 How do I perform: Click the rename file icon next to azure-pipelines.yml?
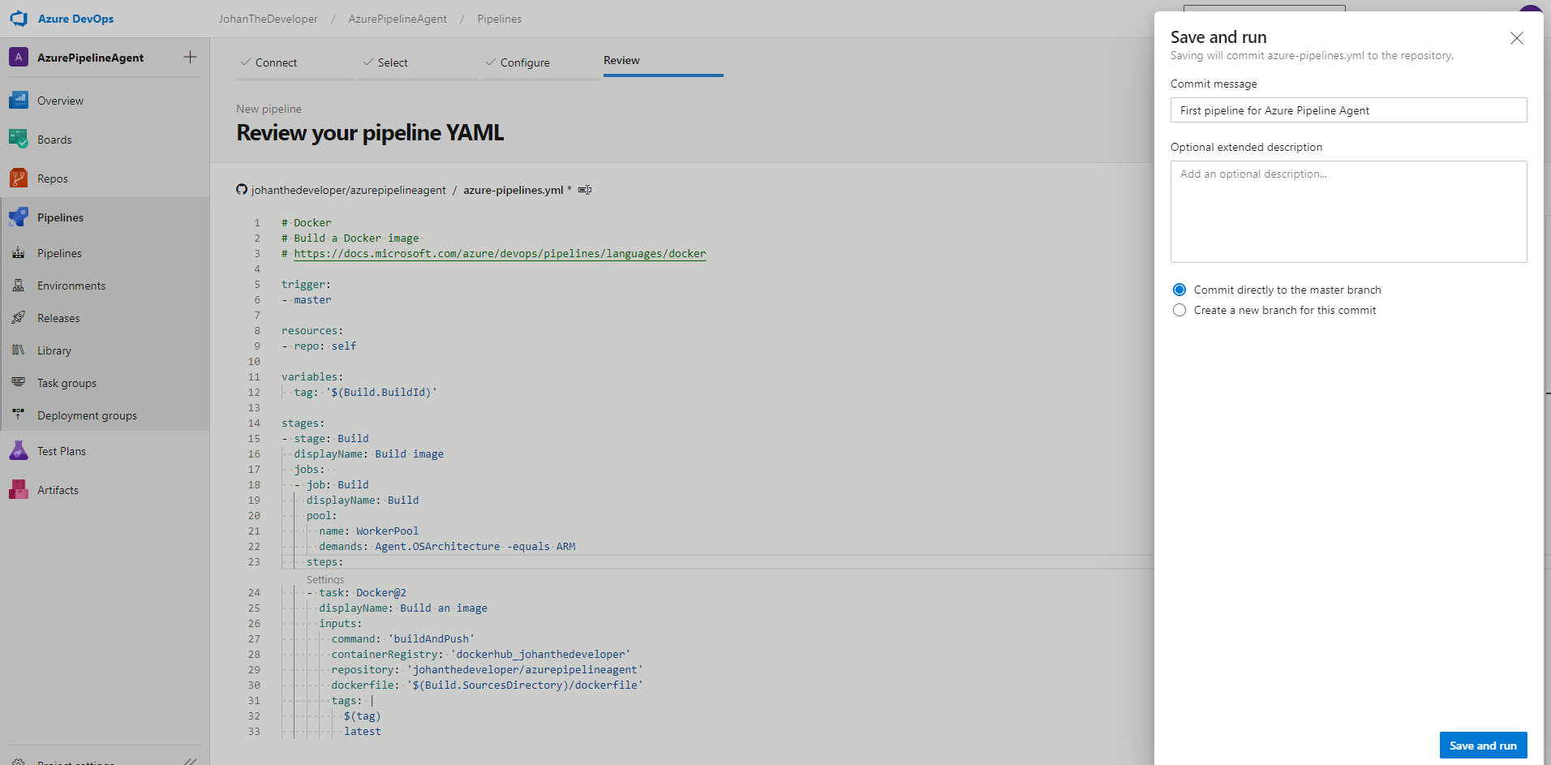(x=585, y=190)
